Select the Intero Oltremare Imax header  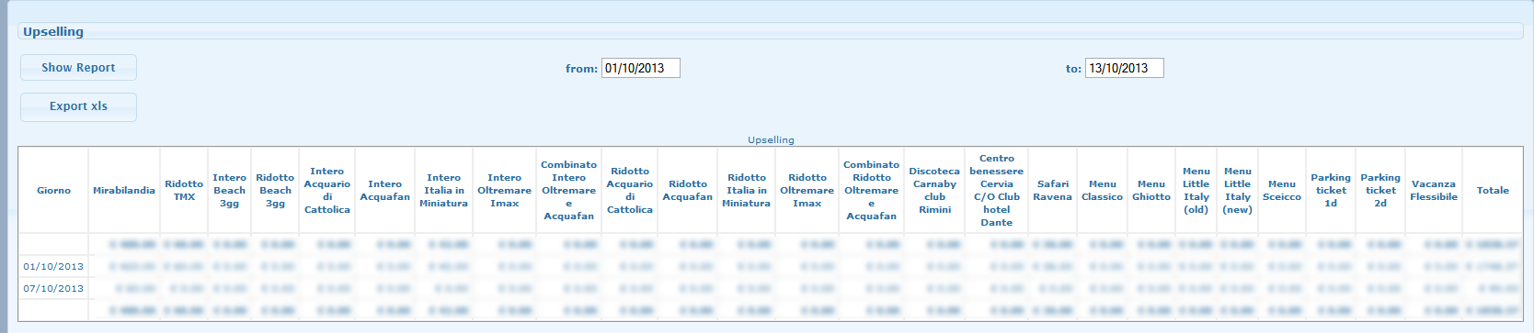pyautogui.click(x=504, y=190)
